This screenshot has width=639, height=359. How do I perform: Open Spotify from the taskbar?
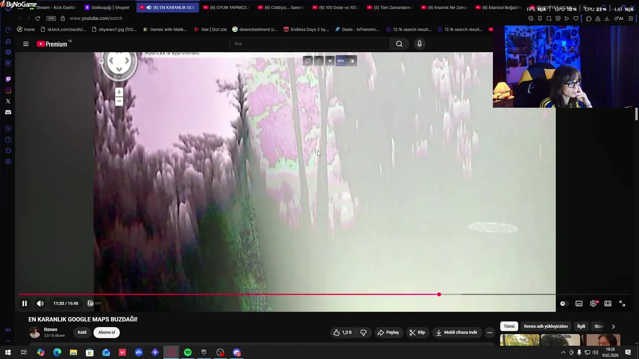point(188,353)
